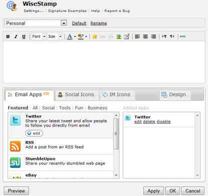The width and height of the screenshot is (208, 196).
Task: Click the StumbleUpon app title
Action: point(40,158)
